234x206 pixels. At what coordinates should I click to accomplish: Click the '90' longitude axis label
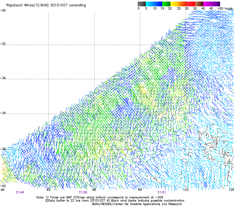3,190
